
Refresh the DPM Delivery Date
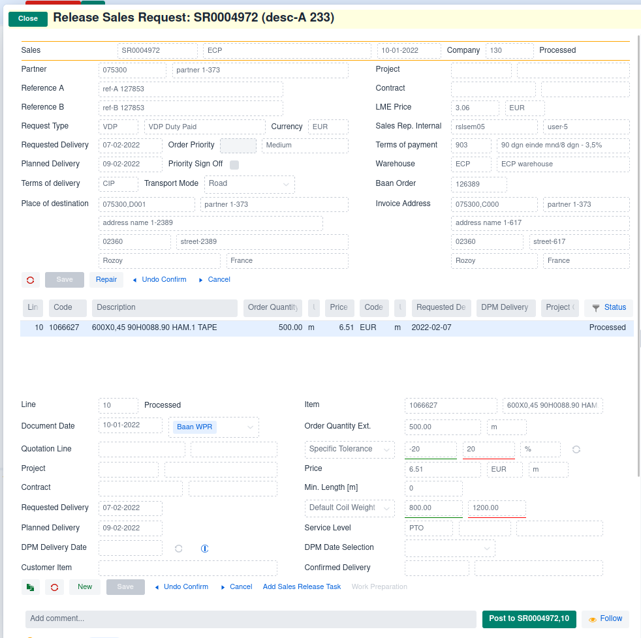pos(179,549)
